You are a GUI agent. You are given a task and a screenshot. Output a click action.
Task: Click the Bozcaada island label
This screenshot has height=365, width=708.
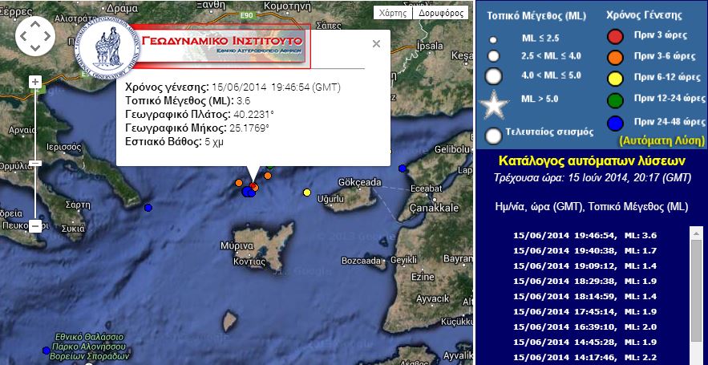(x=360, y=261)
